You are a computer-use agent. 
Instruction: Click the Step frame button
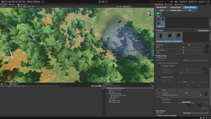106,2
